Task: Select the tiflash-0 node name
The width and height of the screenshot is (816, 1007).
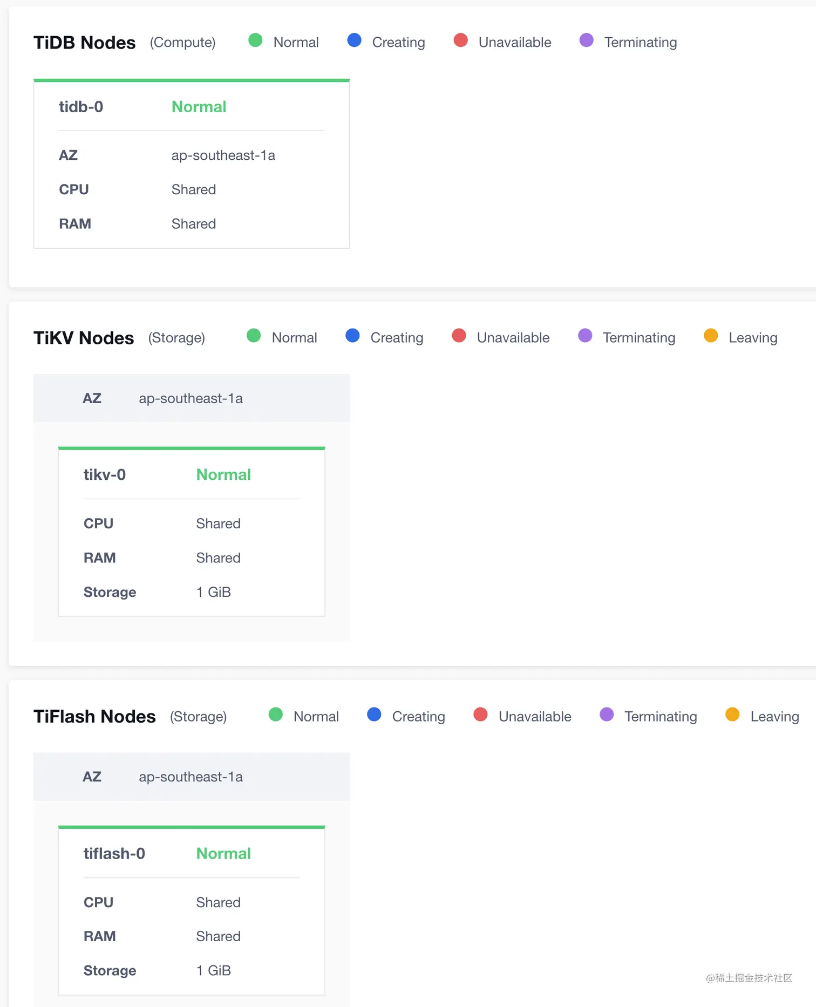Action: [x=114, y=854]
